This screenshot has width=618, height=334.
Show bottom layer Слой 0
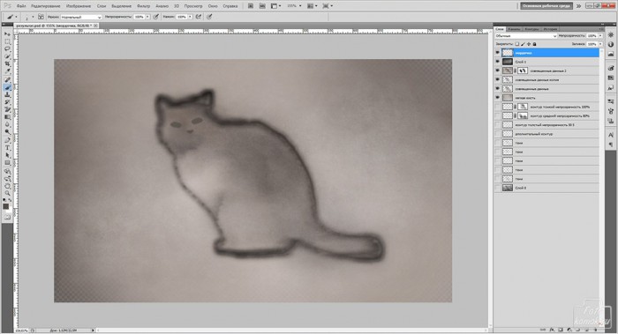[x=497, y=188]
